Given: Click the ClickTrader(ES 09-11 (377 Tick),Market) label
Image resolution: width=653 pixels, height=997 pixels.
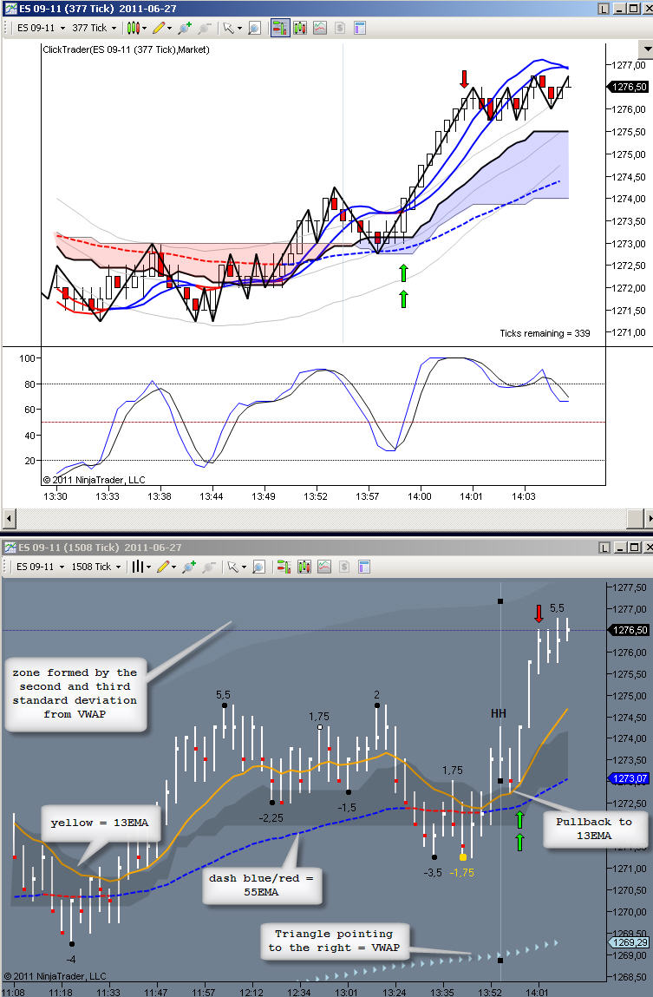Looking at the screenshot, I should coord(126,49).
